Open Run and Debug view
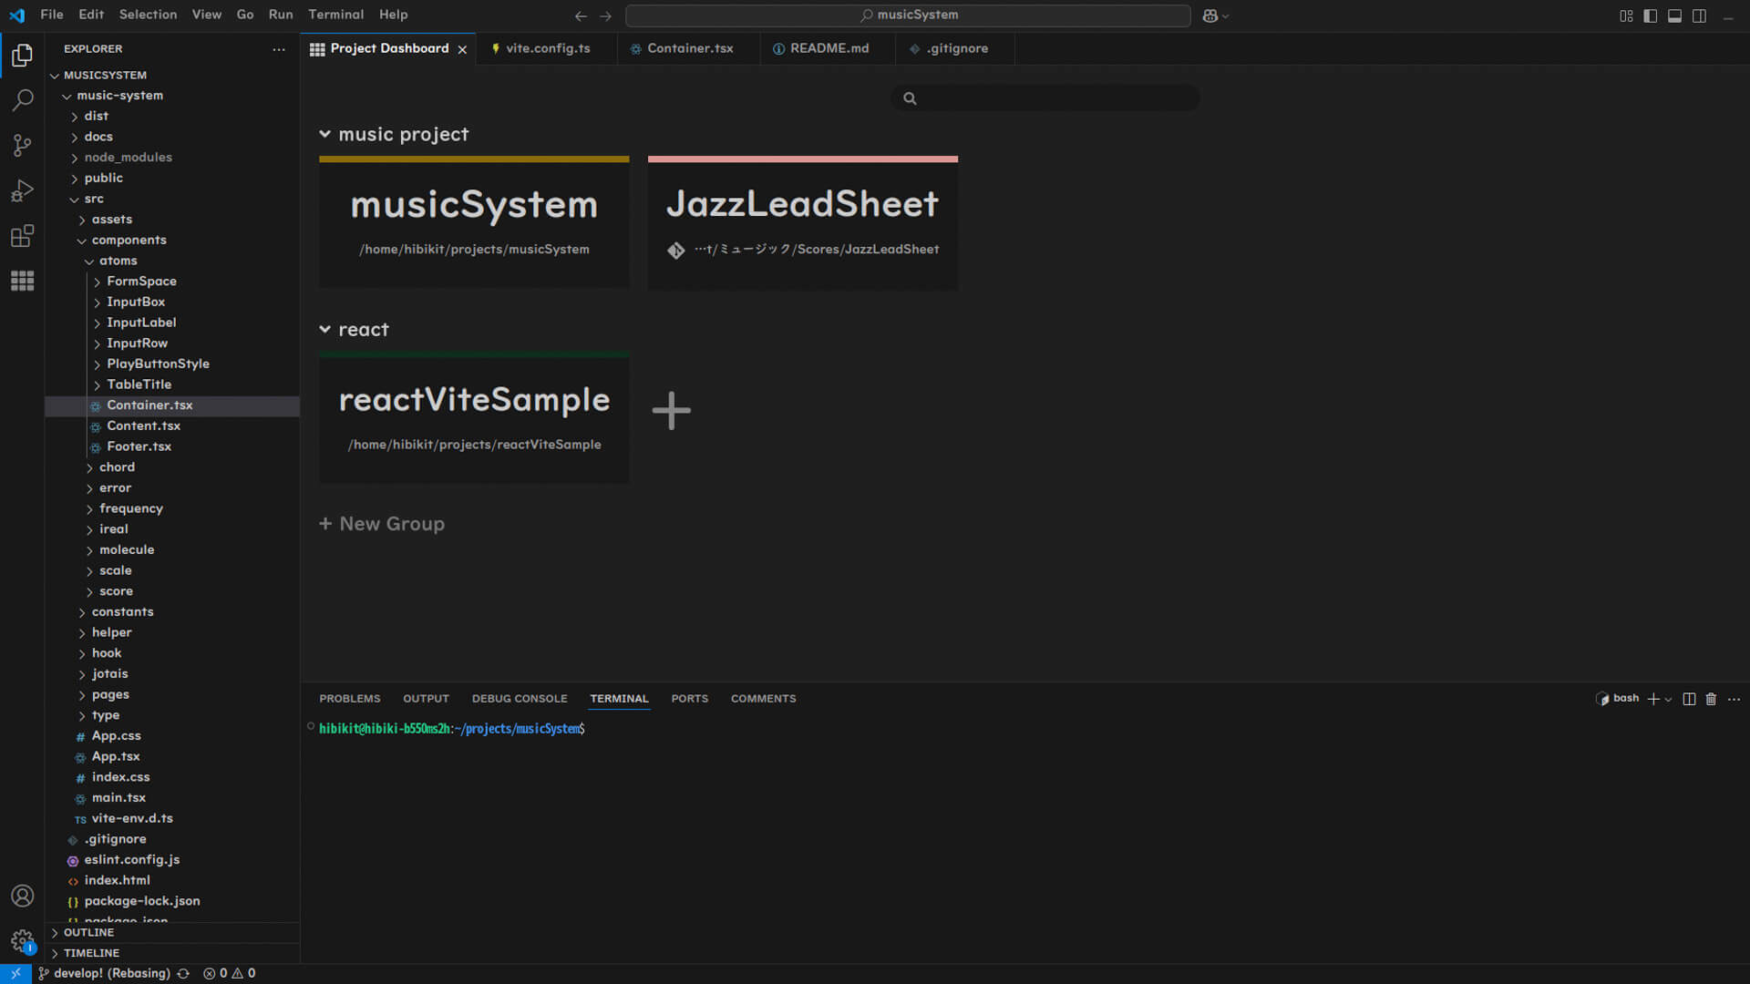The height and width of the screenshot is (984, 1750). pyautogui.click(x=22, y=191)
